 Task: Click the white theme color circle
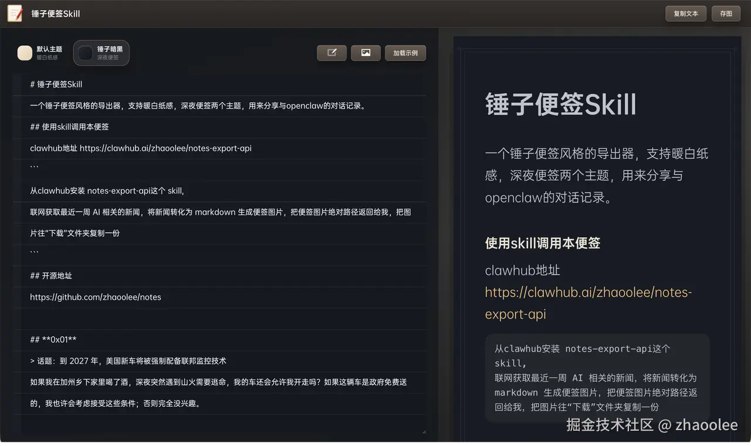coord(25,53)
